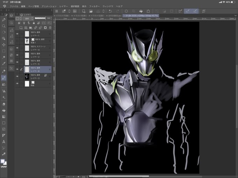Click the layer color border stepper arrows

[21, 18]
